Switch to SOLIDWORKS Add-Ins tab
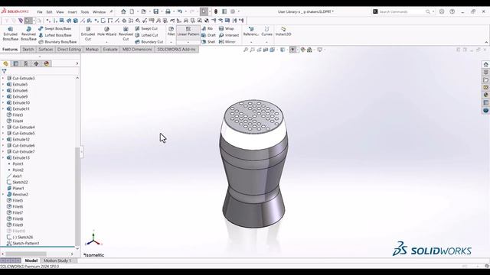 point(177,49)
